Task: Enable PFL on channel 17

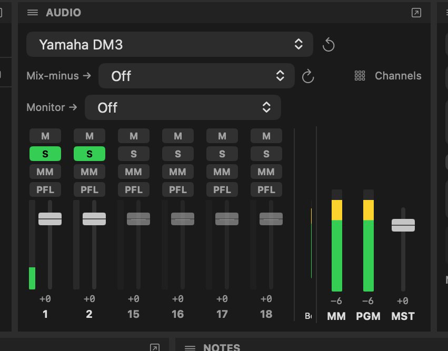Action: (x=222, y=189)
